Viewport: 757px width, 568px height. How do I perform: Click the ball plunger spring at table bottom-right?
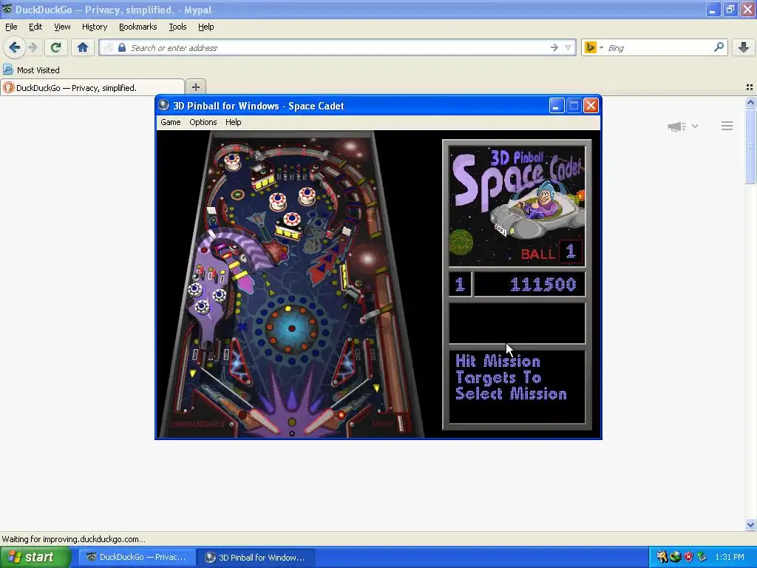[401, 422]
